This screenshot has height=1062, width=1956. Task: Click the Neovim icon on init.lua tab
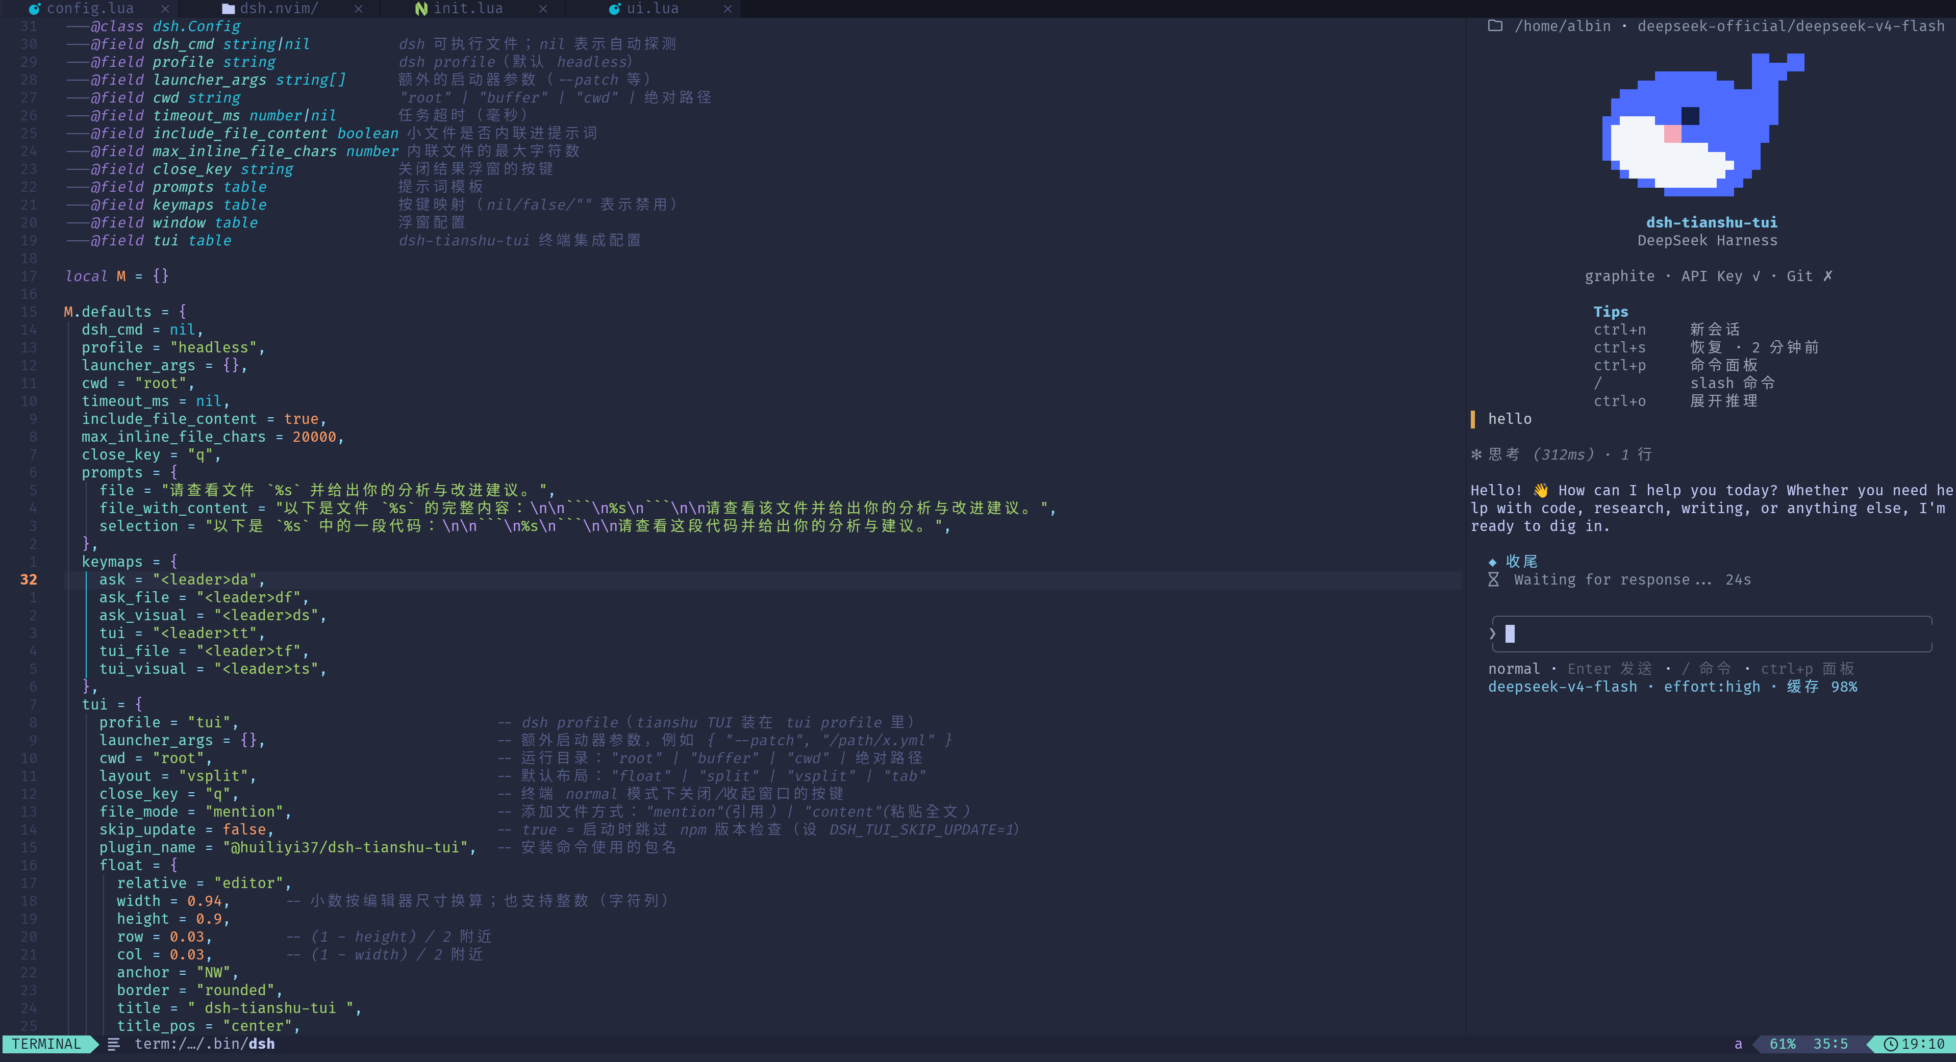click(x=421, y=8)
